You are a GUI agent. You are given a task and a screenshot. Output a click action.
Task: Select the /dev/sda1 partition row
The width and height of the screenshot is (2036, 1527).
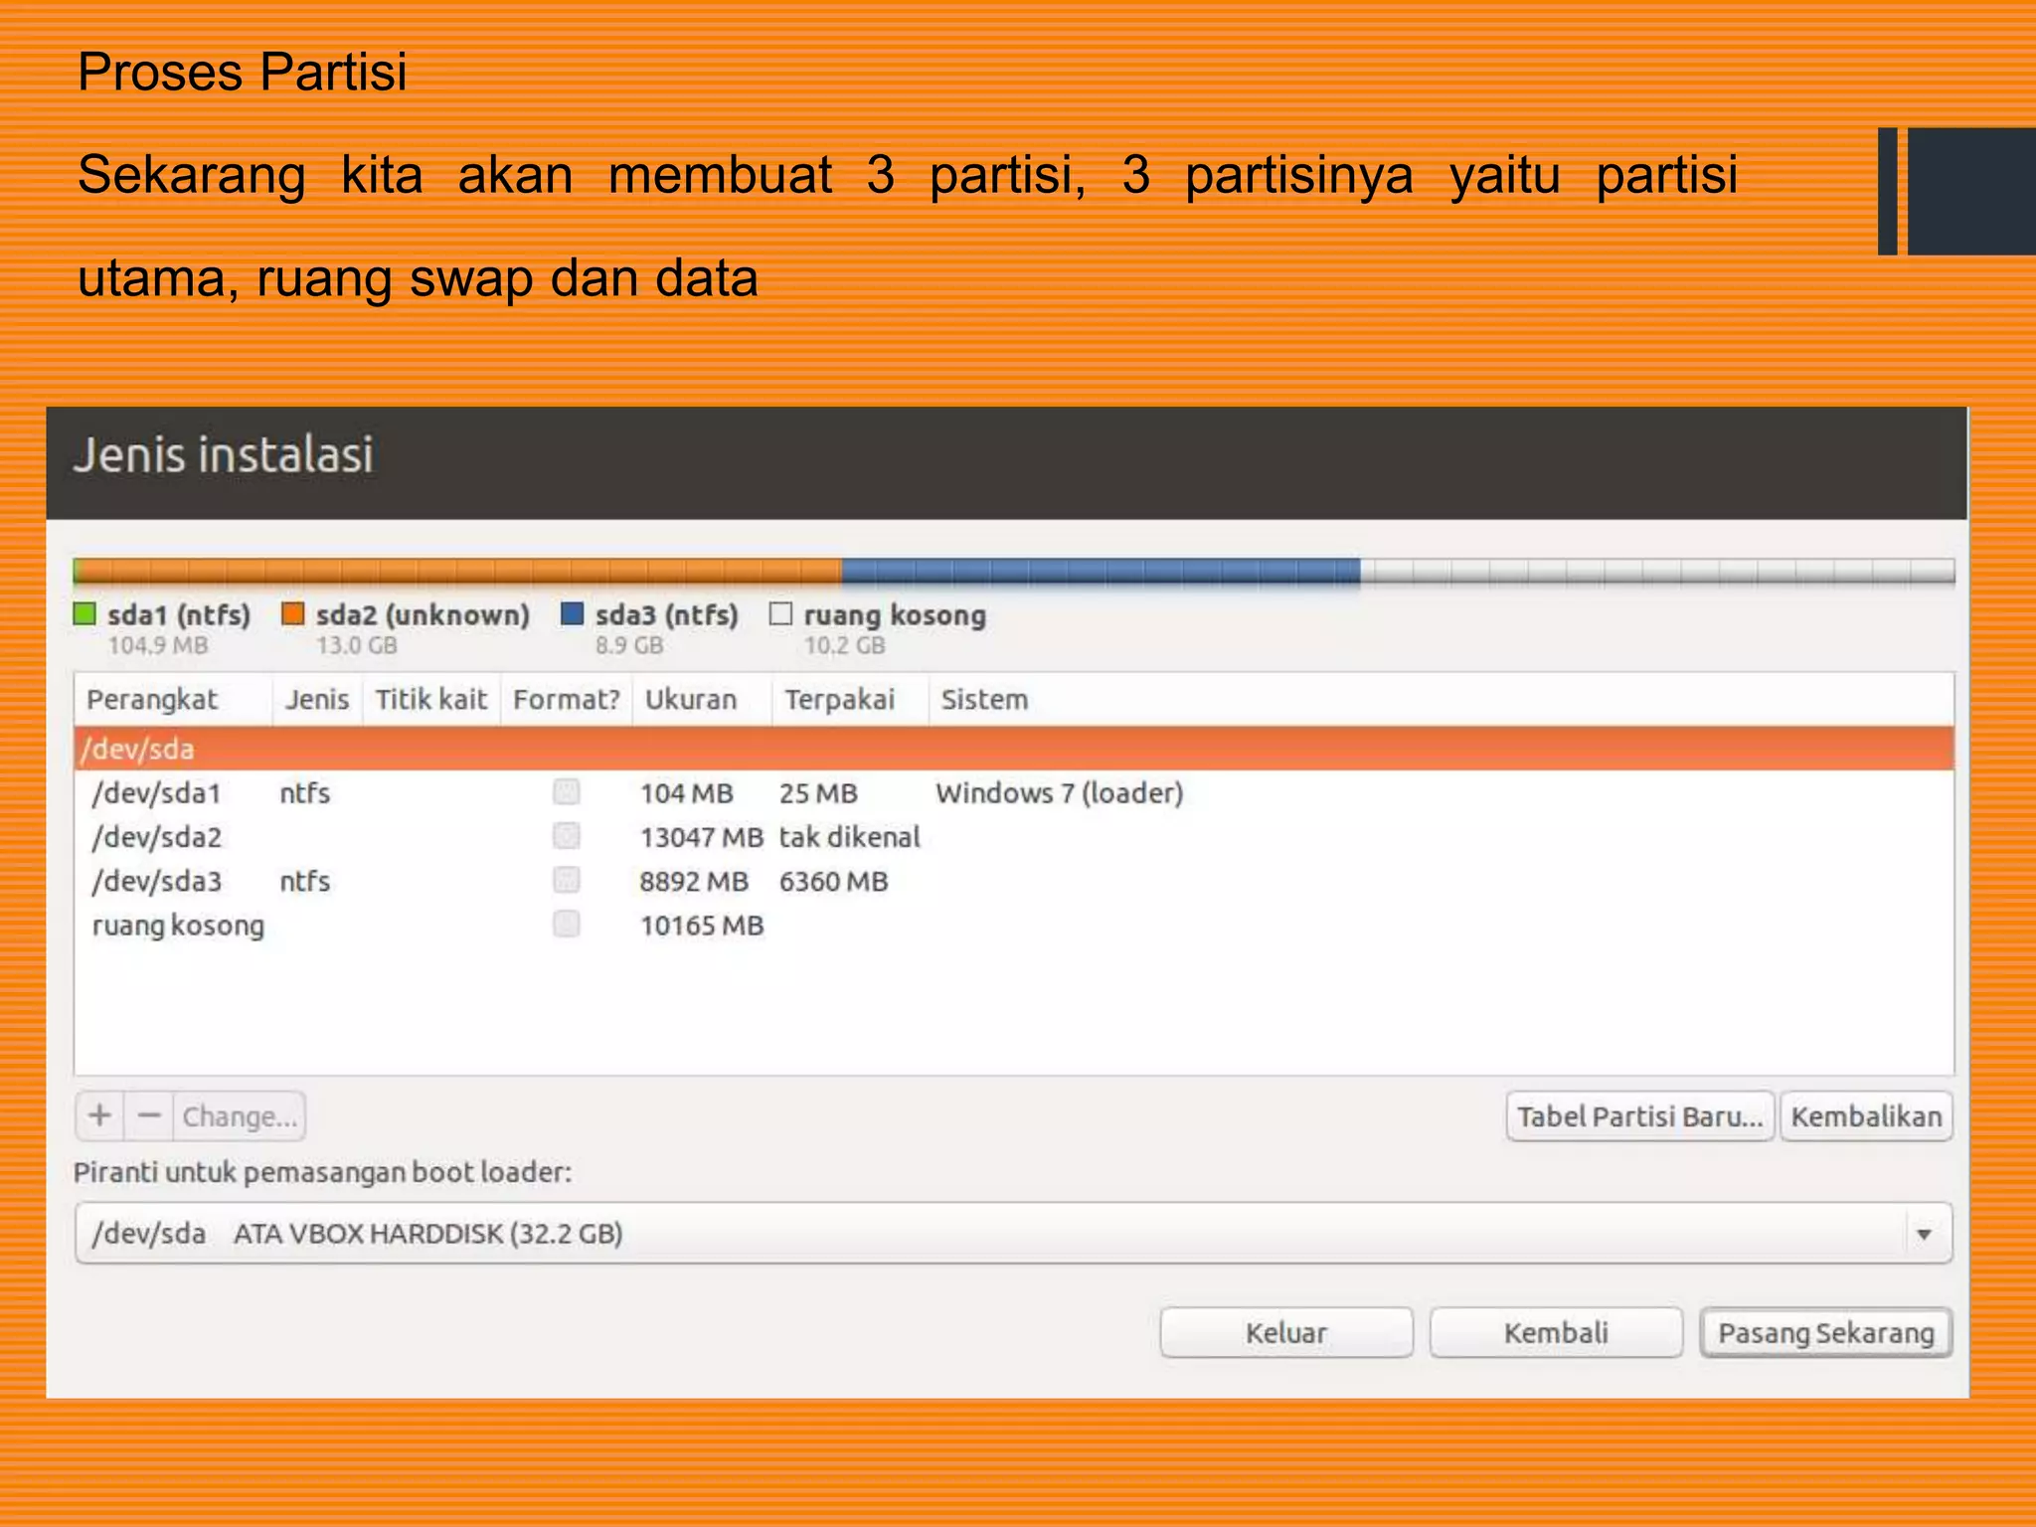click(x=1014, y=792)
